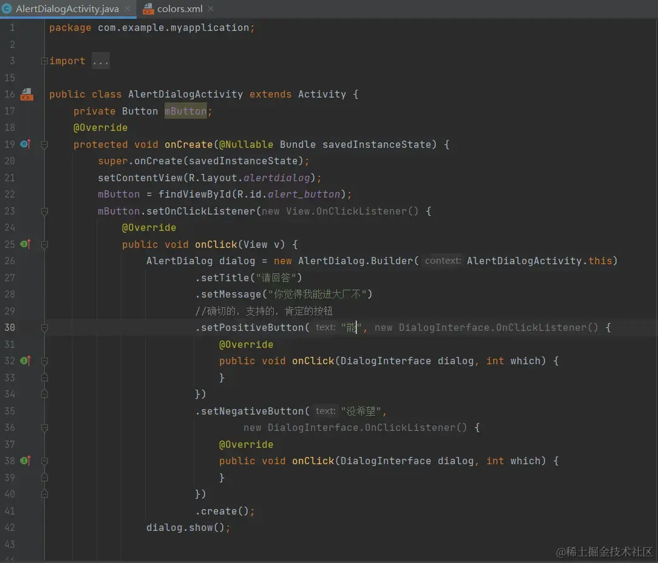Click the @Override annotation on line 24

(149, 227)
